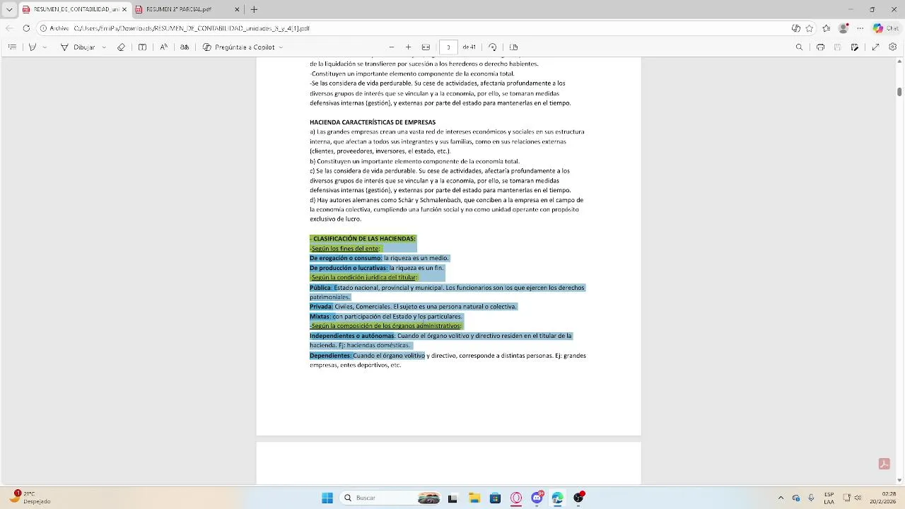Open the tab actions dropdown menu
Viewport: 905px width, 509px height.
(x=9, y=9)
